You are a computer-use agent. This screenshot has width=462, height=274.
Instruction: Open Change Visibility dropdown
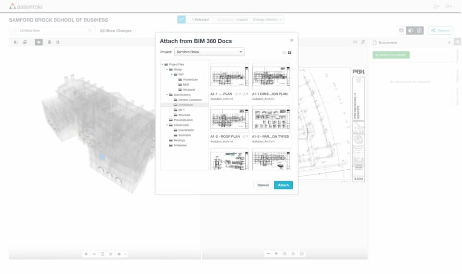click(267, 20)
